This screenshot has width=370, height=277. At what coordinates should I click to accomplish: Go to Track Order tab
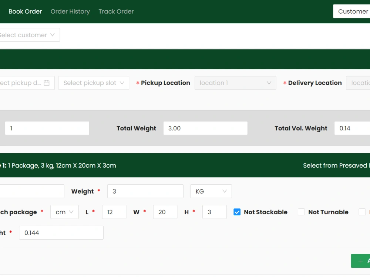point(116,11)
